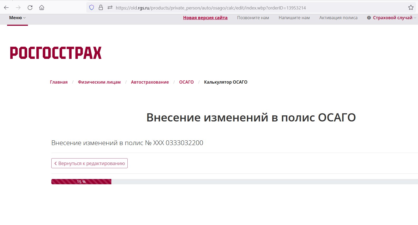Open Физическим лицам breadcrumb
The width and height of the screenshot is (418, 225).
pos(99,82)
